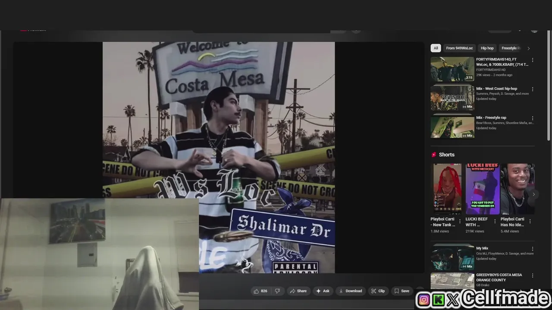Open the Ask AI button
Viewport: 552px width, 310px height.
tap(323, 291)
